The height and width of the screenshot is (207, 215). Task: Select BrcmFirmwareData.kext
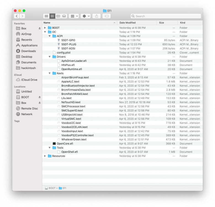pyautogui.click(x=123, y=90)
